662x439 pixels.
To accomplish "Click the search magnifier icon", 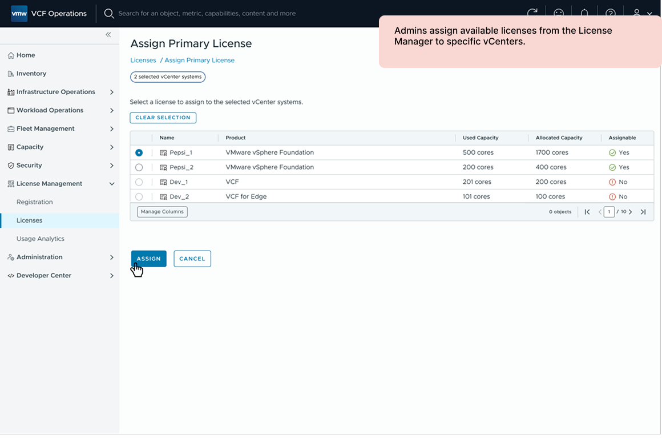I will tap(109, 14).
